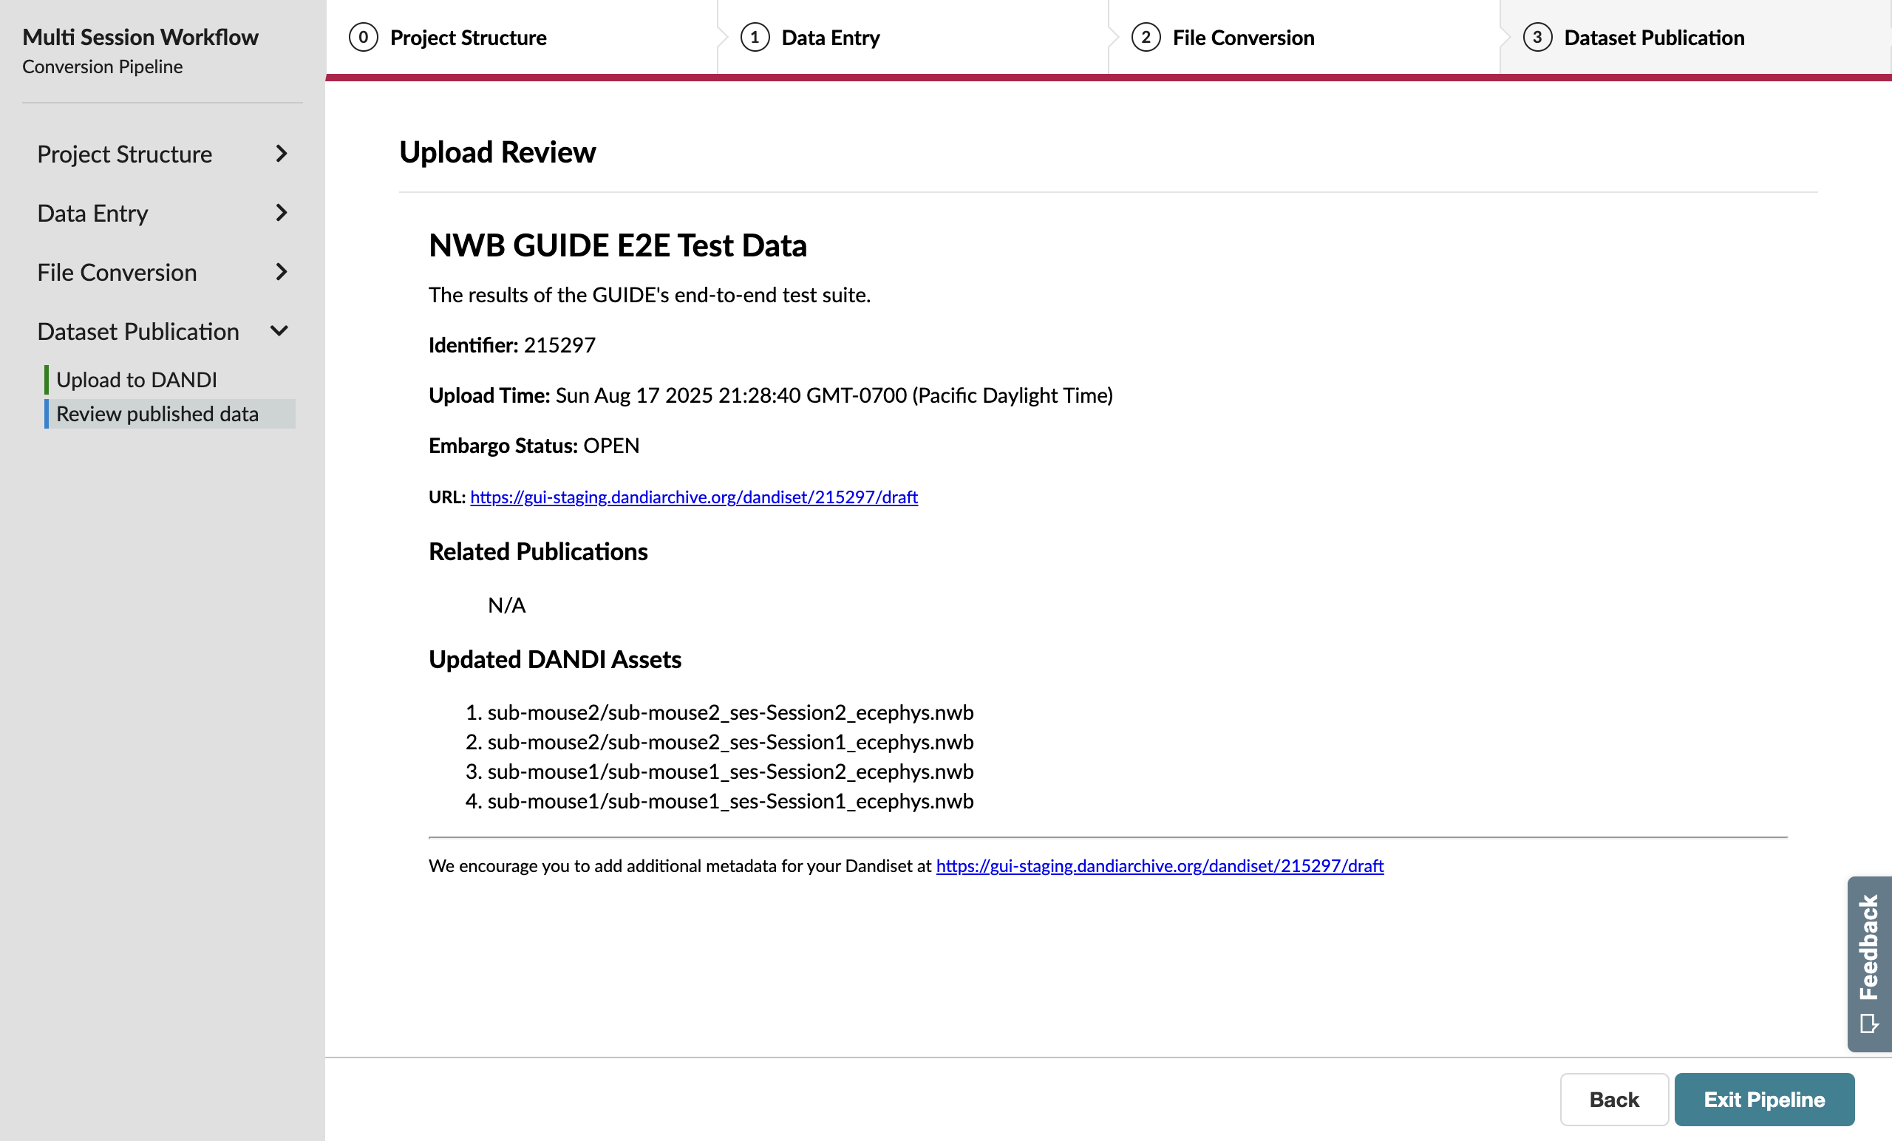This screenshot has width=1892, height=1141.
Task: Click the NWB GUIDE E2E Test Data title
Action: pyautogui.click(x=617, y=245)
